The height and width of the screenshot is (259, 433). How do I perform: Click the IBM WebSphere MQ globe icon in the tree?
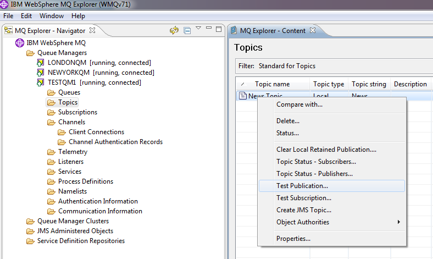click(20, 43)
